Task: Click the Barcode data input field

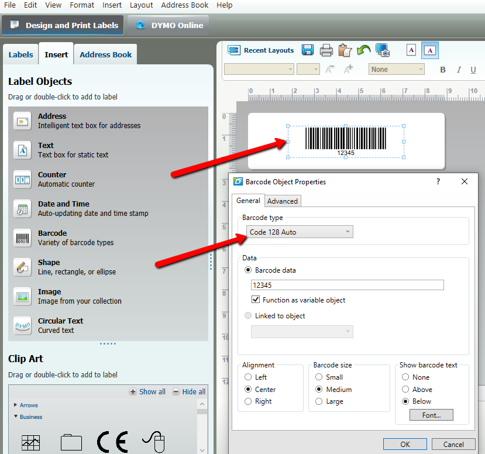Action: tap(348, 285)
